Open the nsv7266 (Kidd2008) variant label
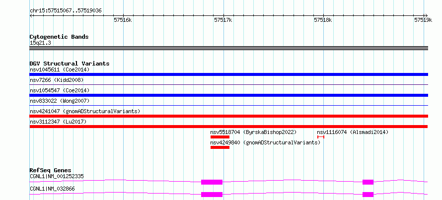Viewport: 442px width, 200px height. tap(57, 80)
